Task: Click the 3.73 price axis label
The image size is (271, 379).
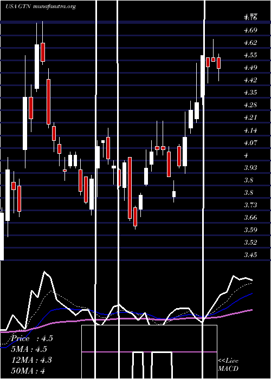Action: coord(250,205)
